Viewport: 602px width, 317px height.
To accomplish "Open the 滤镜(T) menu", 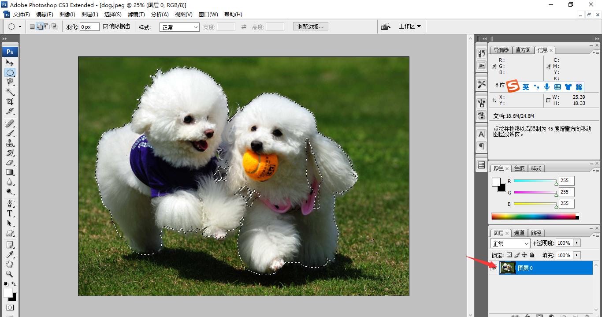I will (x=136, y=14).
